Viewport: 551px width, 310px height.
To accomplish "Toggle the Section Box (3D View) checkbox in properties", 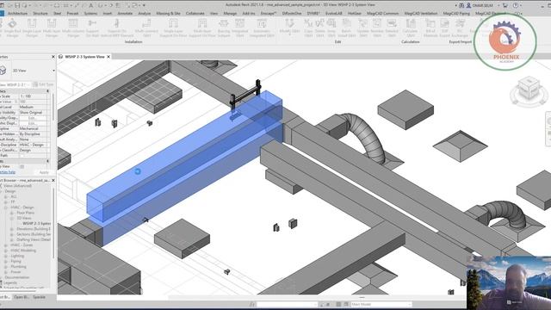I will point(22,166).
